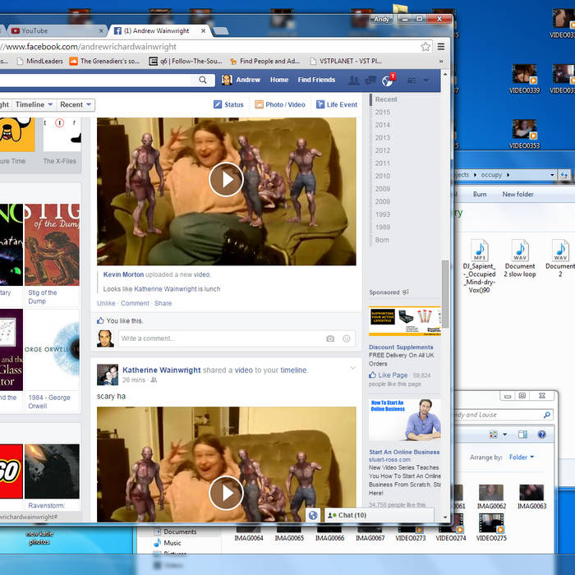The image size is (575, 575).
Task: Select the VIDEO0353 desktop icon
Action: tap(524, 134)
